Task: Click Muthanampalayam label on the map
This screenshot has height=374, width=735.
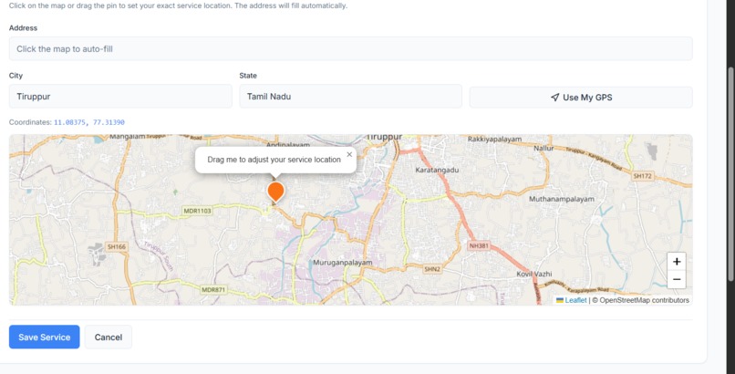Action: 562,199
